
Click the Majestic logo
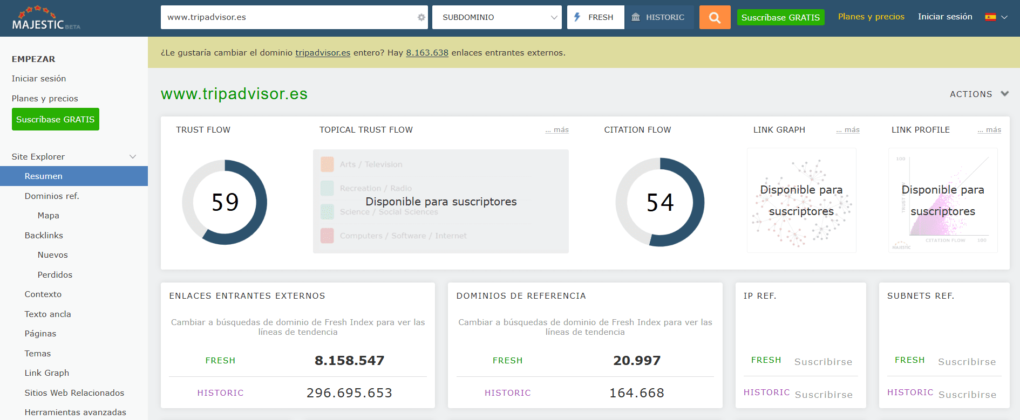[x=46, y=18]
